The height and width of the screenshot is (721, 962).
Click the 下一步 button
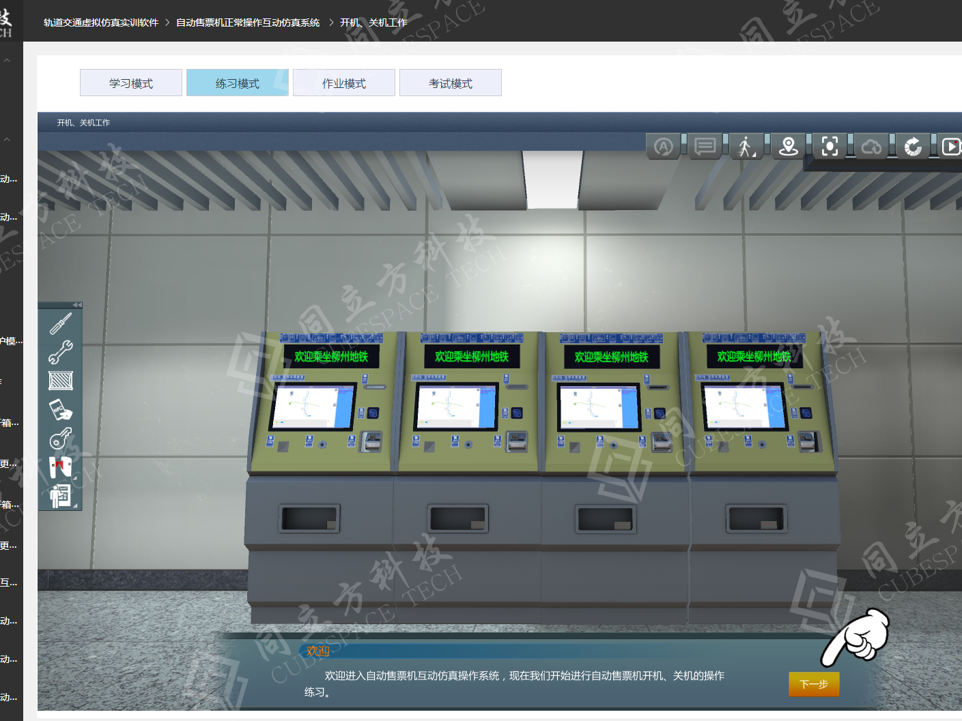click(814, 684)
